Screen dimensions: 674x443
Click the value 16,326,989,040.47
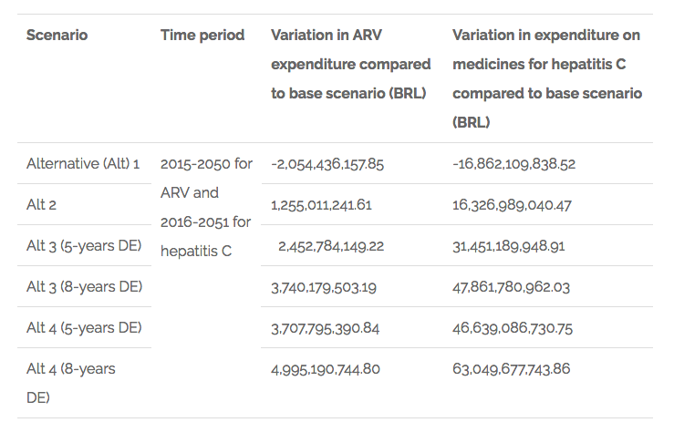tap(512, 205)
